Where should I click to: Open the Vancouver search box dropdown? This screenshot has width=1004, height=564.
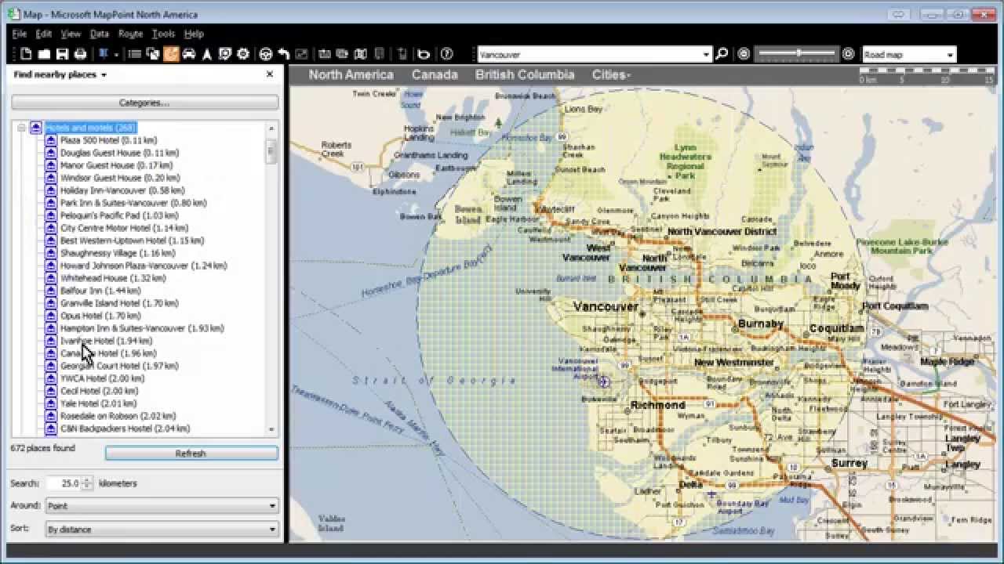(x=706, y=55)
